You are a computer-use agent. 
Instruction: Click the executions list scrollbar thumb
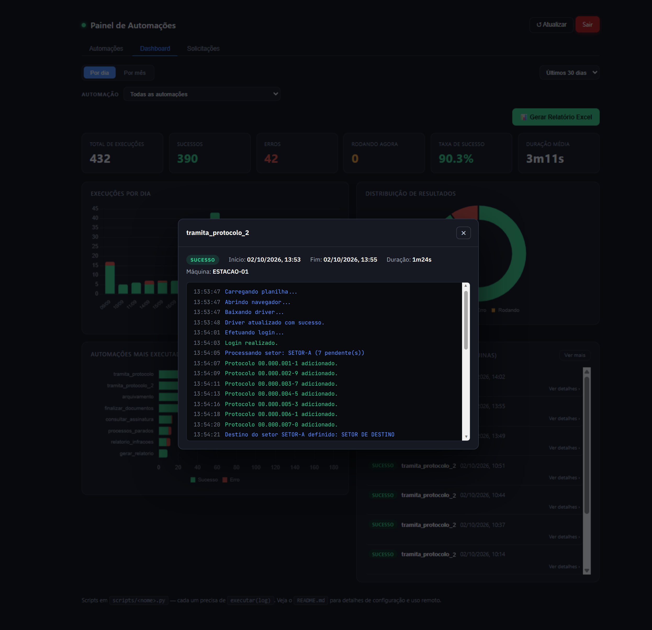[587, 445]
